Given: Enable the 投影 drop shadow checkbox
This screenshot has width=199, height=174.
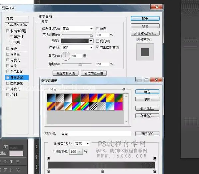Looking at the screenshot, I should click(x=8, y=95).
